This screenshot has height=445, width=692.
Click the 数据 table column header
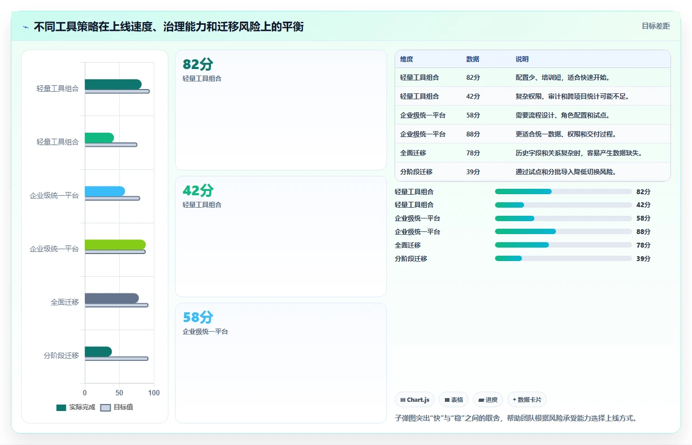[x=473, y=59]
